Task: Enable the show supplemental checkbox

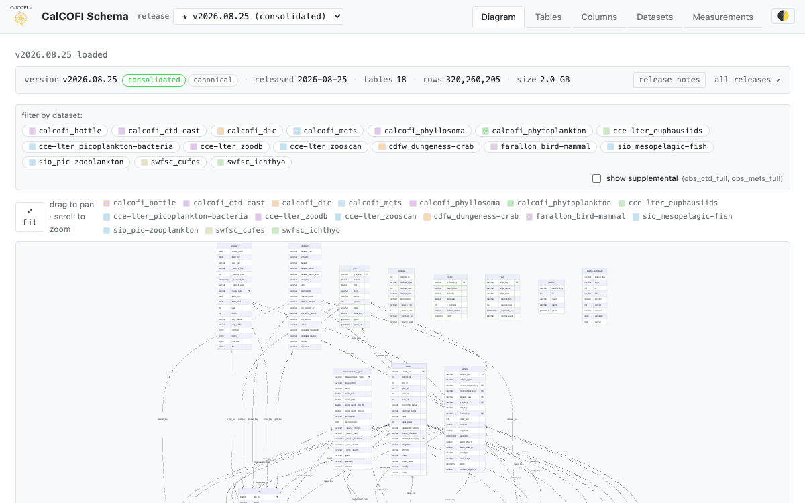Action: (x=596, y=178)
